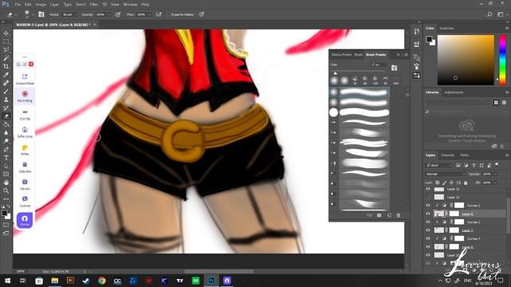Toggle Erase to History checkbox
511x287 pixels.
(168, 14)
